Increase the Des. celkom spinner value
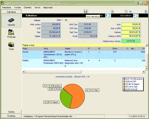This screenshot has height=119, width=149. coord(137,15)
